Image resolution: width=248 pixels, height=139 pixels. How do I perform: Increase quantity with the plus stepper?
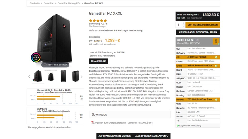[183, 23]
